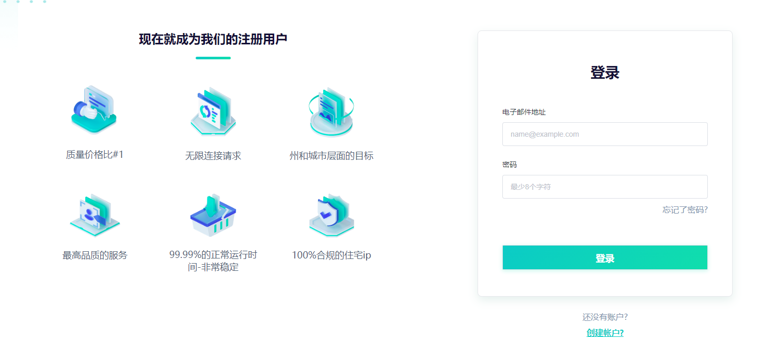
Task: Click the 州和城市层面的目标 document icon
Action: coord(331,111)
